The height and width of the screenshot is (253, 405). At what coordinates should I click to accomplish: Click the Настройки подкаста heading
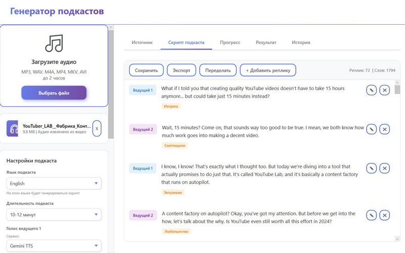(x=31, y=160)
